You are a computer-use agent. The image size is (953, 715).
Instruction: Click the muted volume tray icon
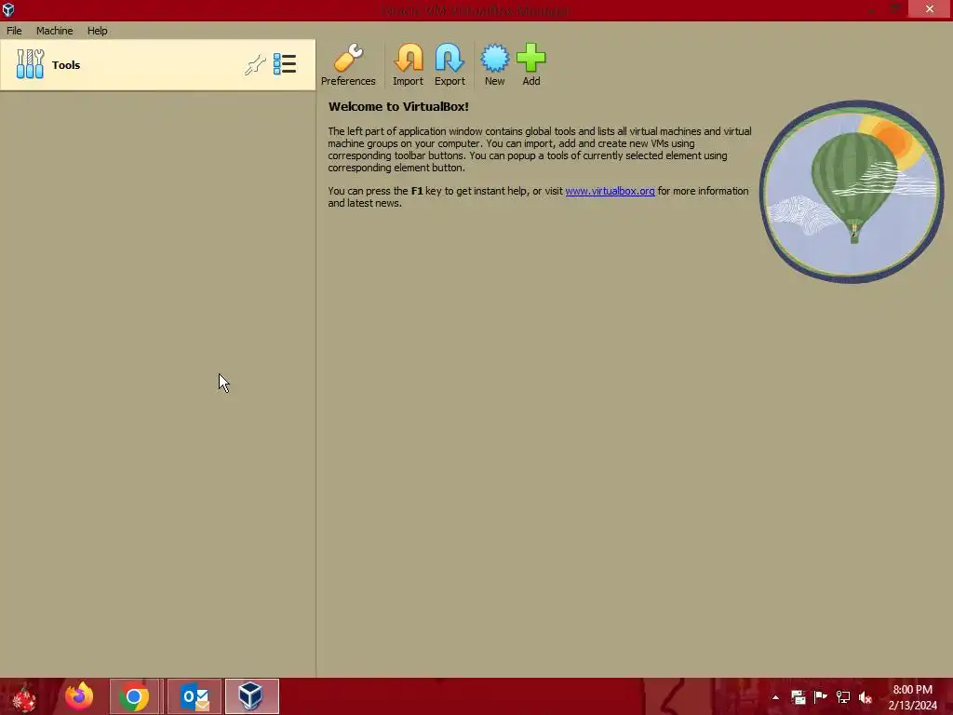866,697
